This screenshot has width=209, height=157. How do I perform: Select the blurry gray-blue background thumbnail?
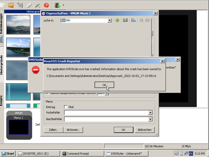pos(17,70)
